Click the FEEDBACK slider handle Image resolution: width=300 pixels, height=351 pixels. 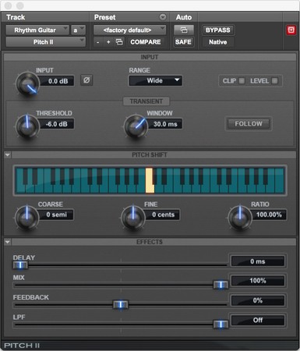click(x=121, y=304)
